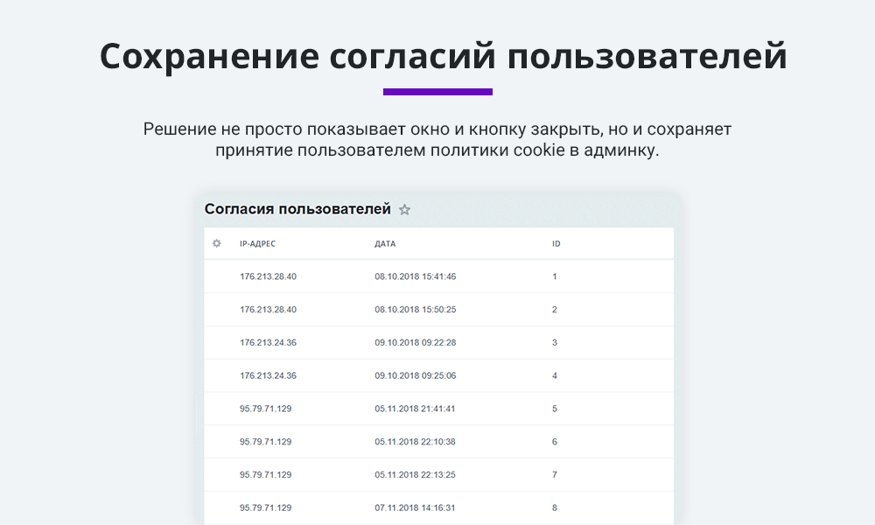Open the table settings gear icon

pos(217,243)
